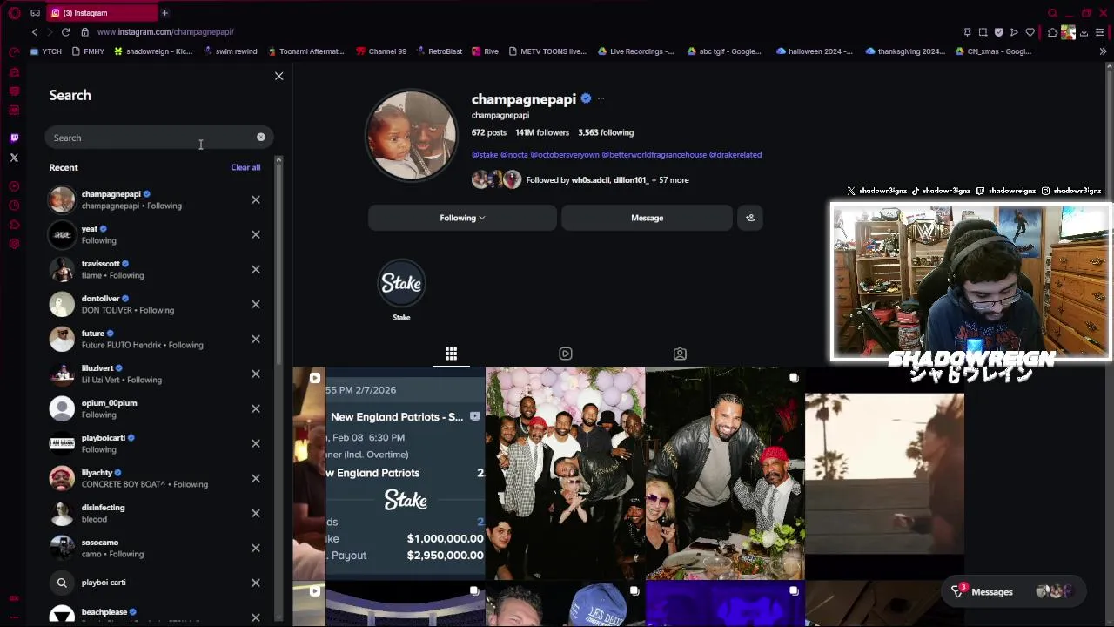Open X in the browser sidebar
Image resolution: width=1114 pixels, height=627 pixels.
(x=14, y=158)
